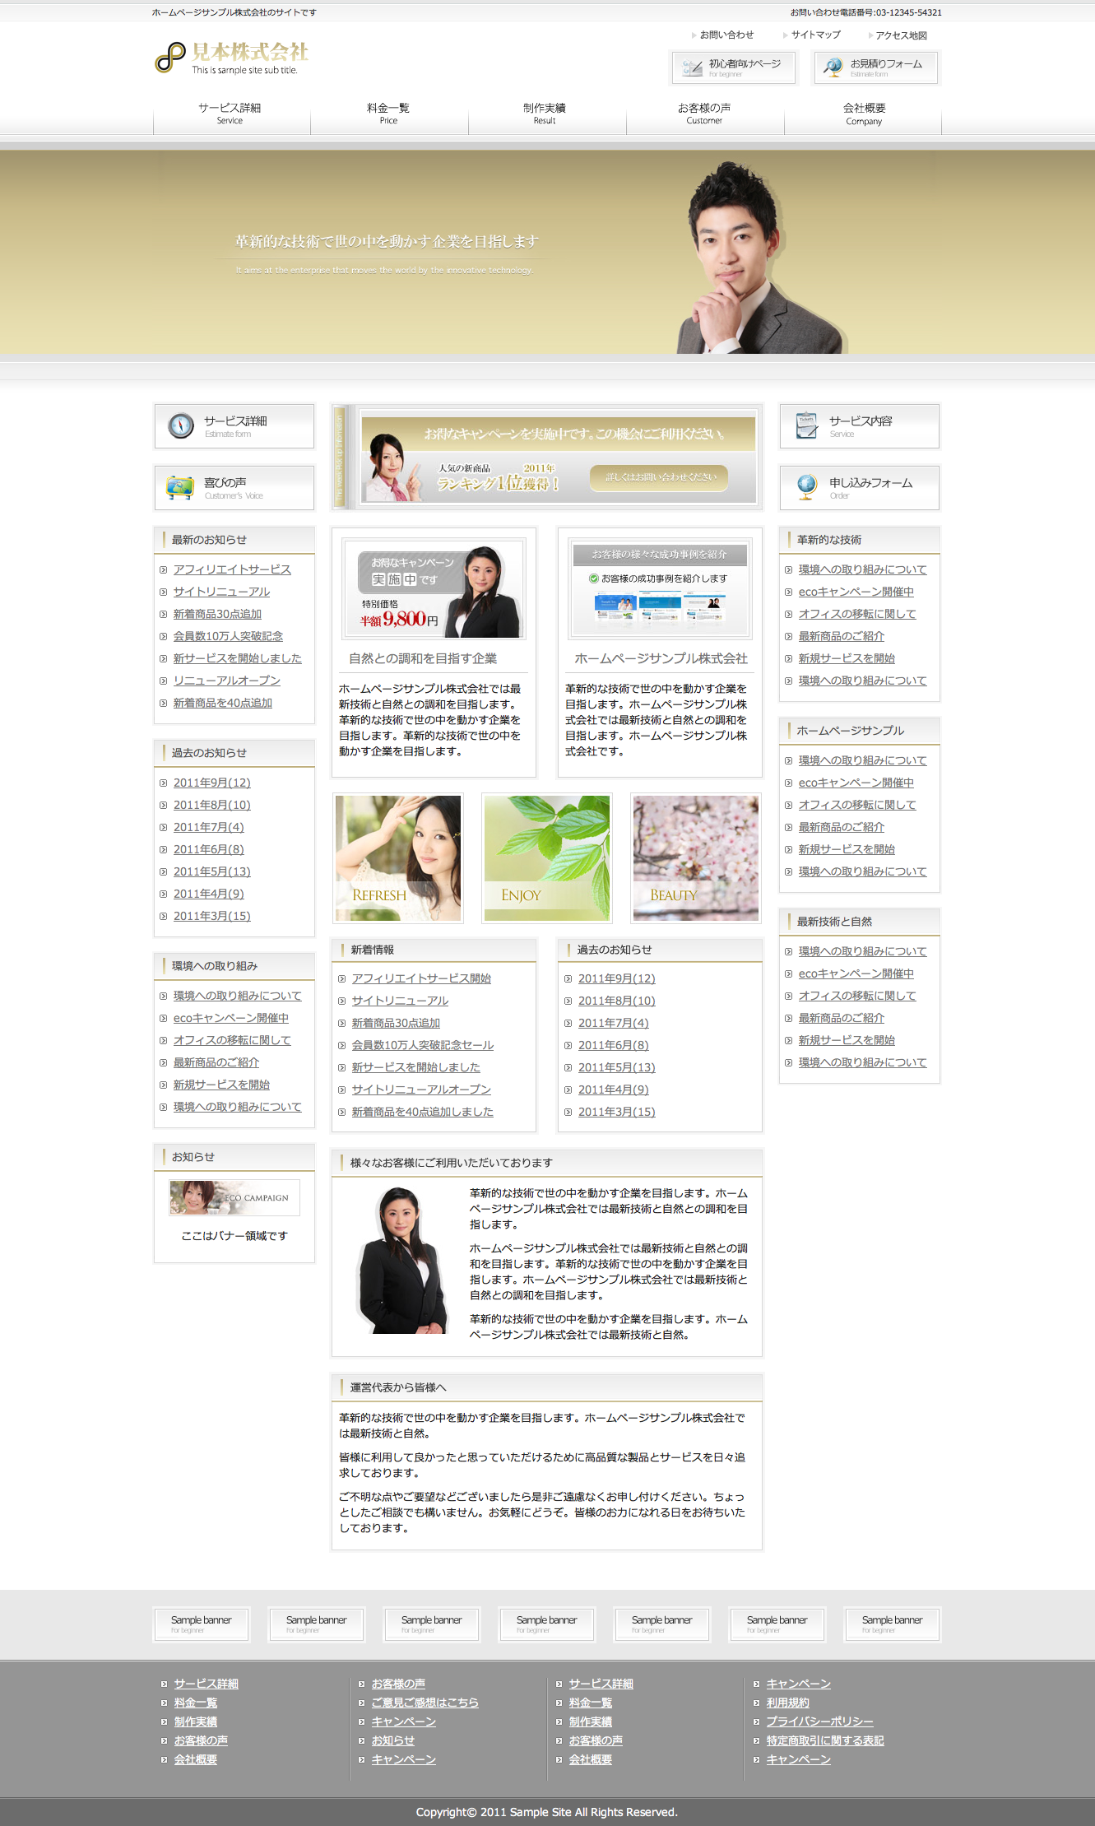Open the お問い合わせ link in header
This screenshot has height=1826, width=1095.
click(x=726, y=35)
